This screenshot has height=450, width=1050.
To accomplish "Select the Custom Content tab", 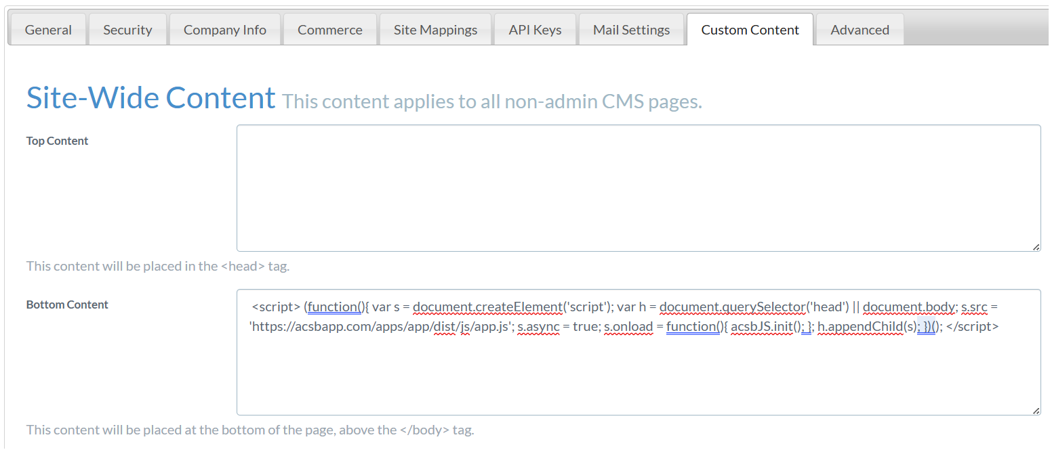I will 750,29.
